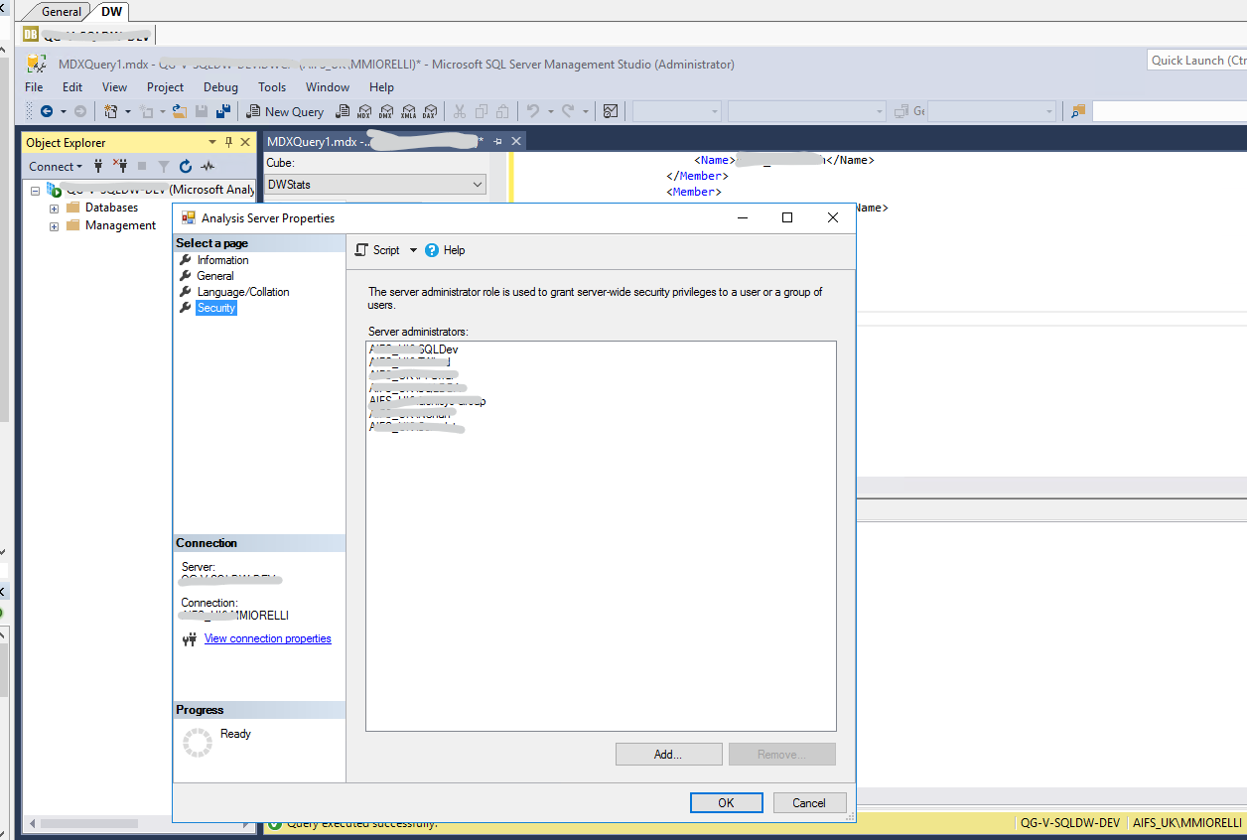Open View connection properties link
The image size is (1247, 840).
point(268,638)
